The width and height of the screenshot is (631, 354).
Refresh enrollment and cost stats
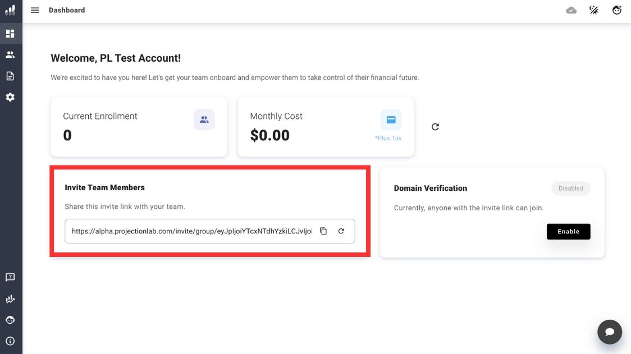(435, 127)
